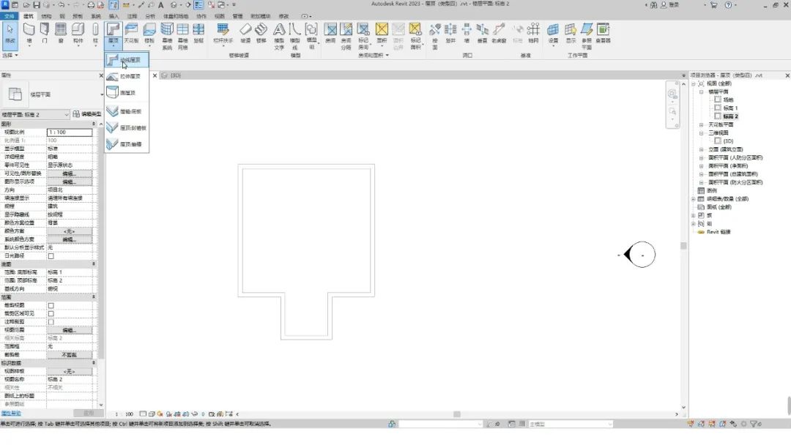Select the Curtain Grid tool
The width and height of the screenshot is (791, 445).
pos(182,35)
